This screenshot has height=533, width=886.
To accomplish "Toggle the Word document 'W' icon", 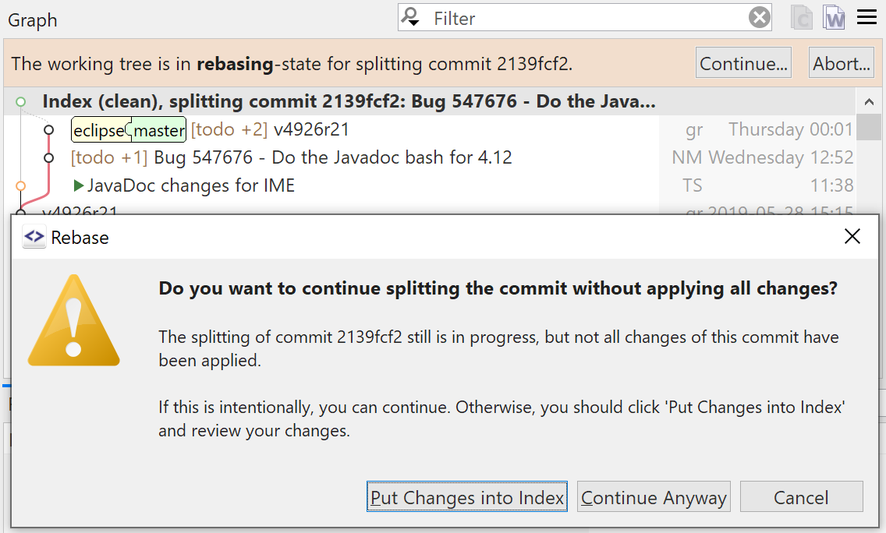I will [834, 17].
